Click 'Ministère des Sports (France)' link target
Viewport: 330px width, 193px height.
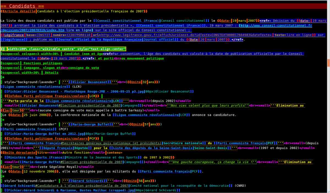click(x=34, y=157)
